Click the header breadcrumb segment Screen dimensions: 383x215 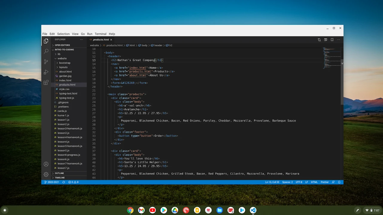[156, 45]
